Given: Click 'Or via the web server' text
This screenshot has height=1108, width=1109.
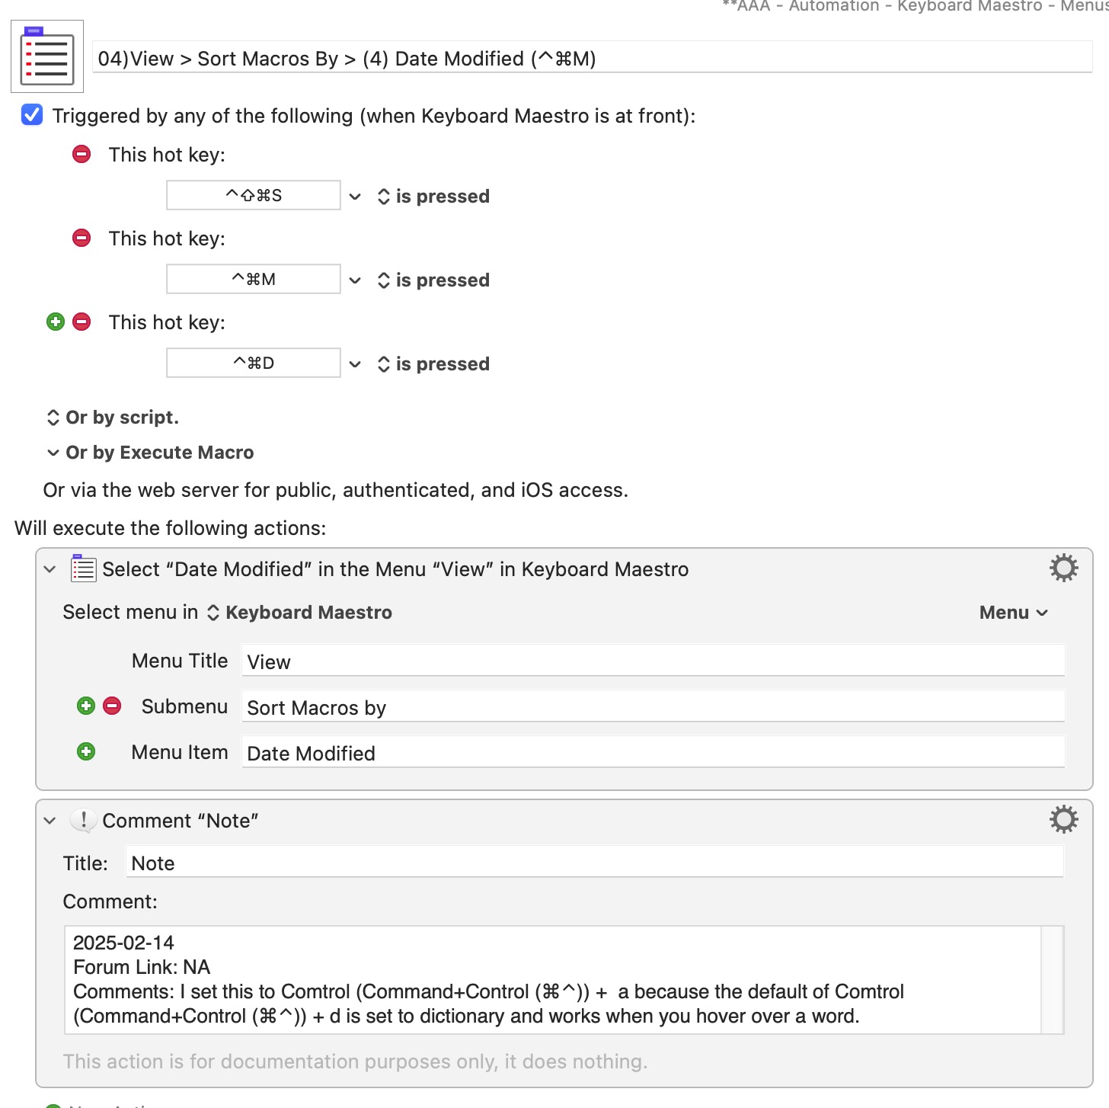Looking at the screenshot, I should pos(336,490).
